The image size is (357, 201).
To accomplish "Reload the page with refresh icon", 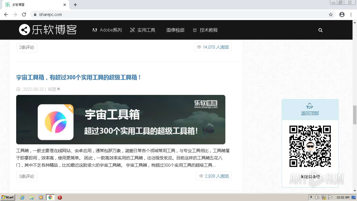I will [24, 15].
